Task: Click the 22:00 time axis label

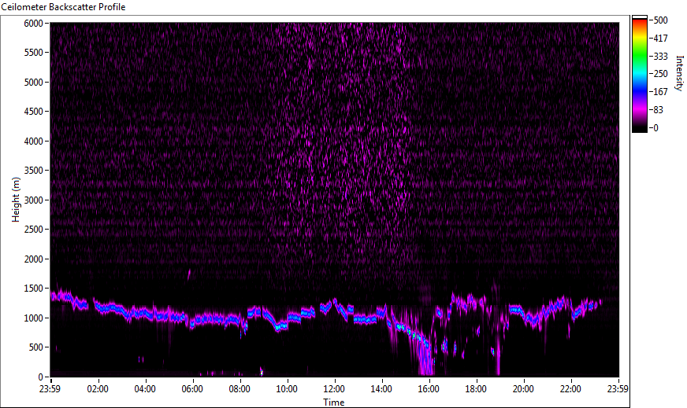Action: click(571, 389)
